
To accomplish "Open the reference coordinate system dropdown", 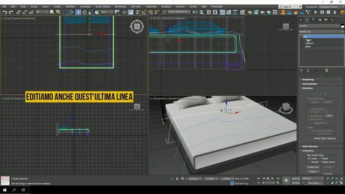I will coord(107,12).
